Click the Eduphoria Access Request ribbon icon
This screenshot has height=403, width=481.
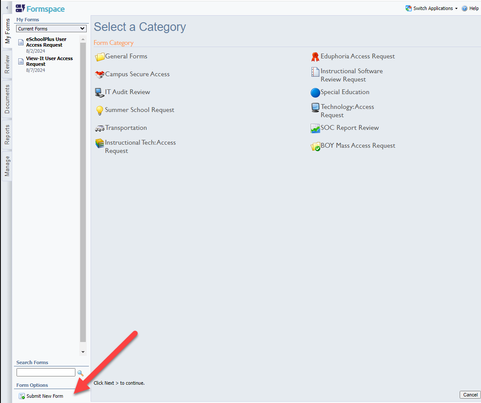[315, 57]
